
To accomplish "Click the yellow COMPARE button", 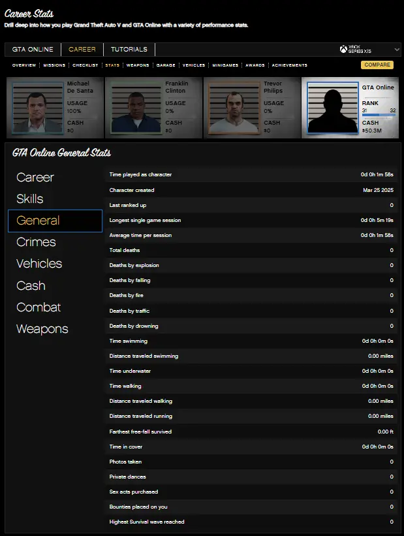I will (377, 65).
